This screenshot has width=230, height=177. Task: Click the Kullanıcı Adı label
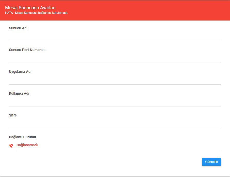pos(19,94)
